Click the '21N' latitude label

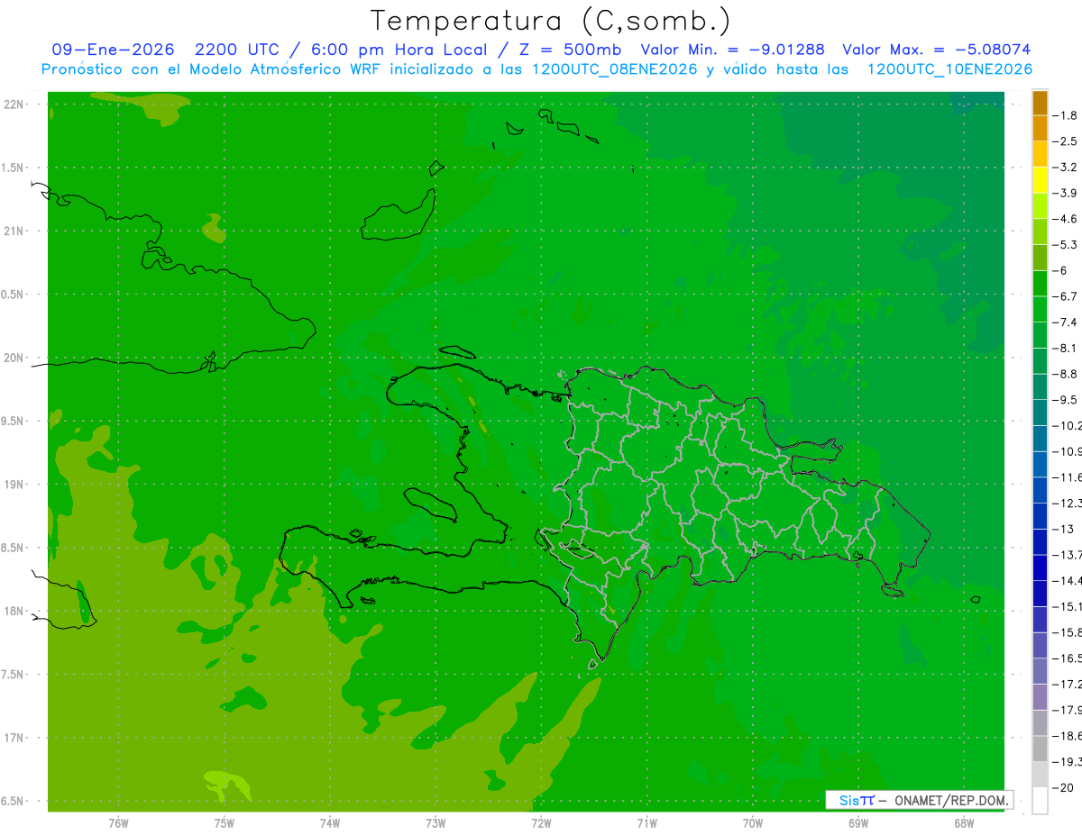tap(15, 231)
